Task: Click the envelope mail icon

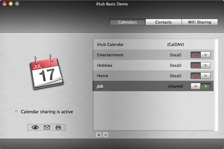Action: [47, 127]
